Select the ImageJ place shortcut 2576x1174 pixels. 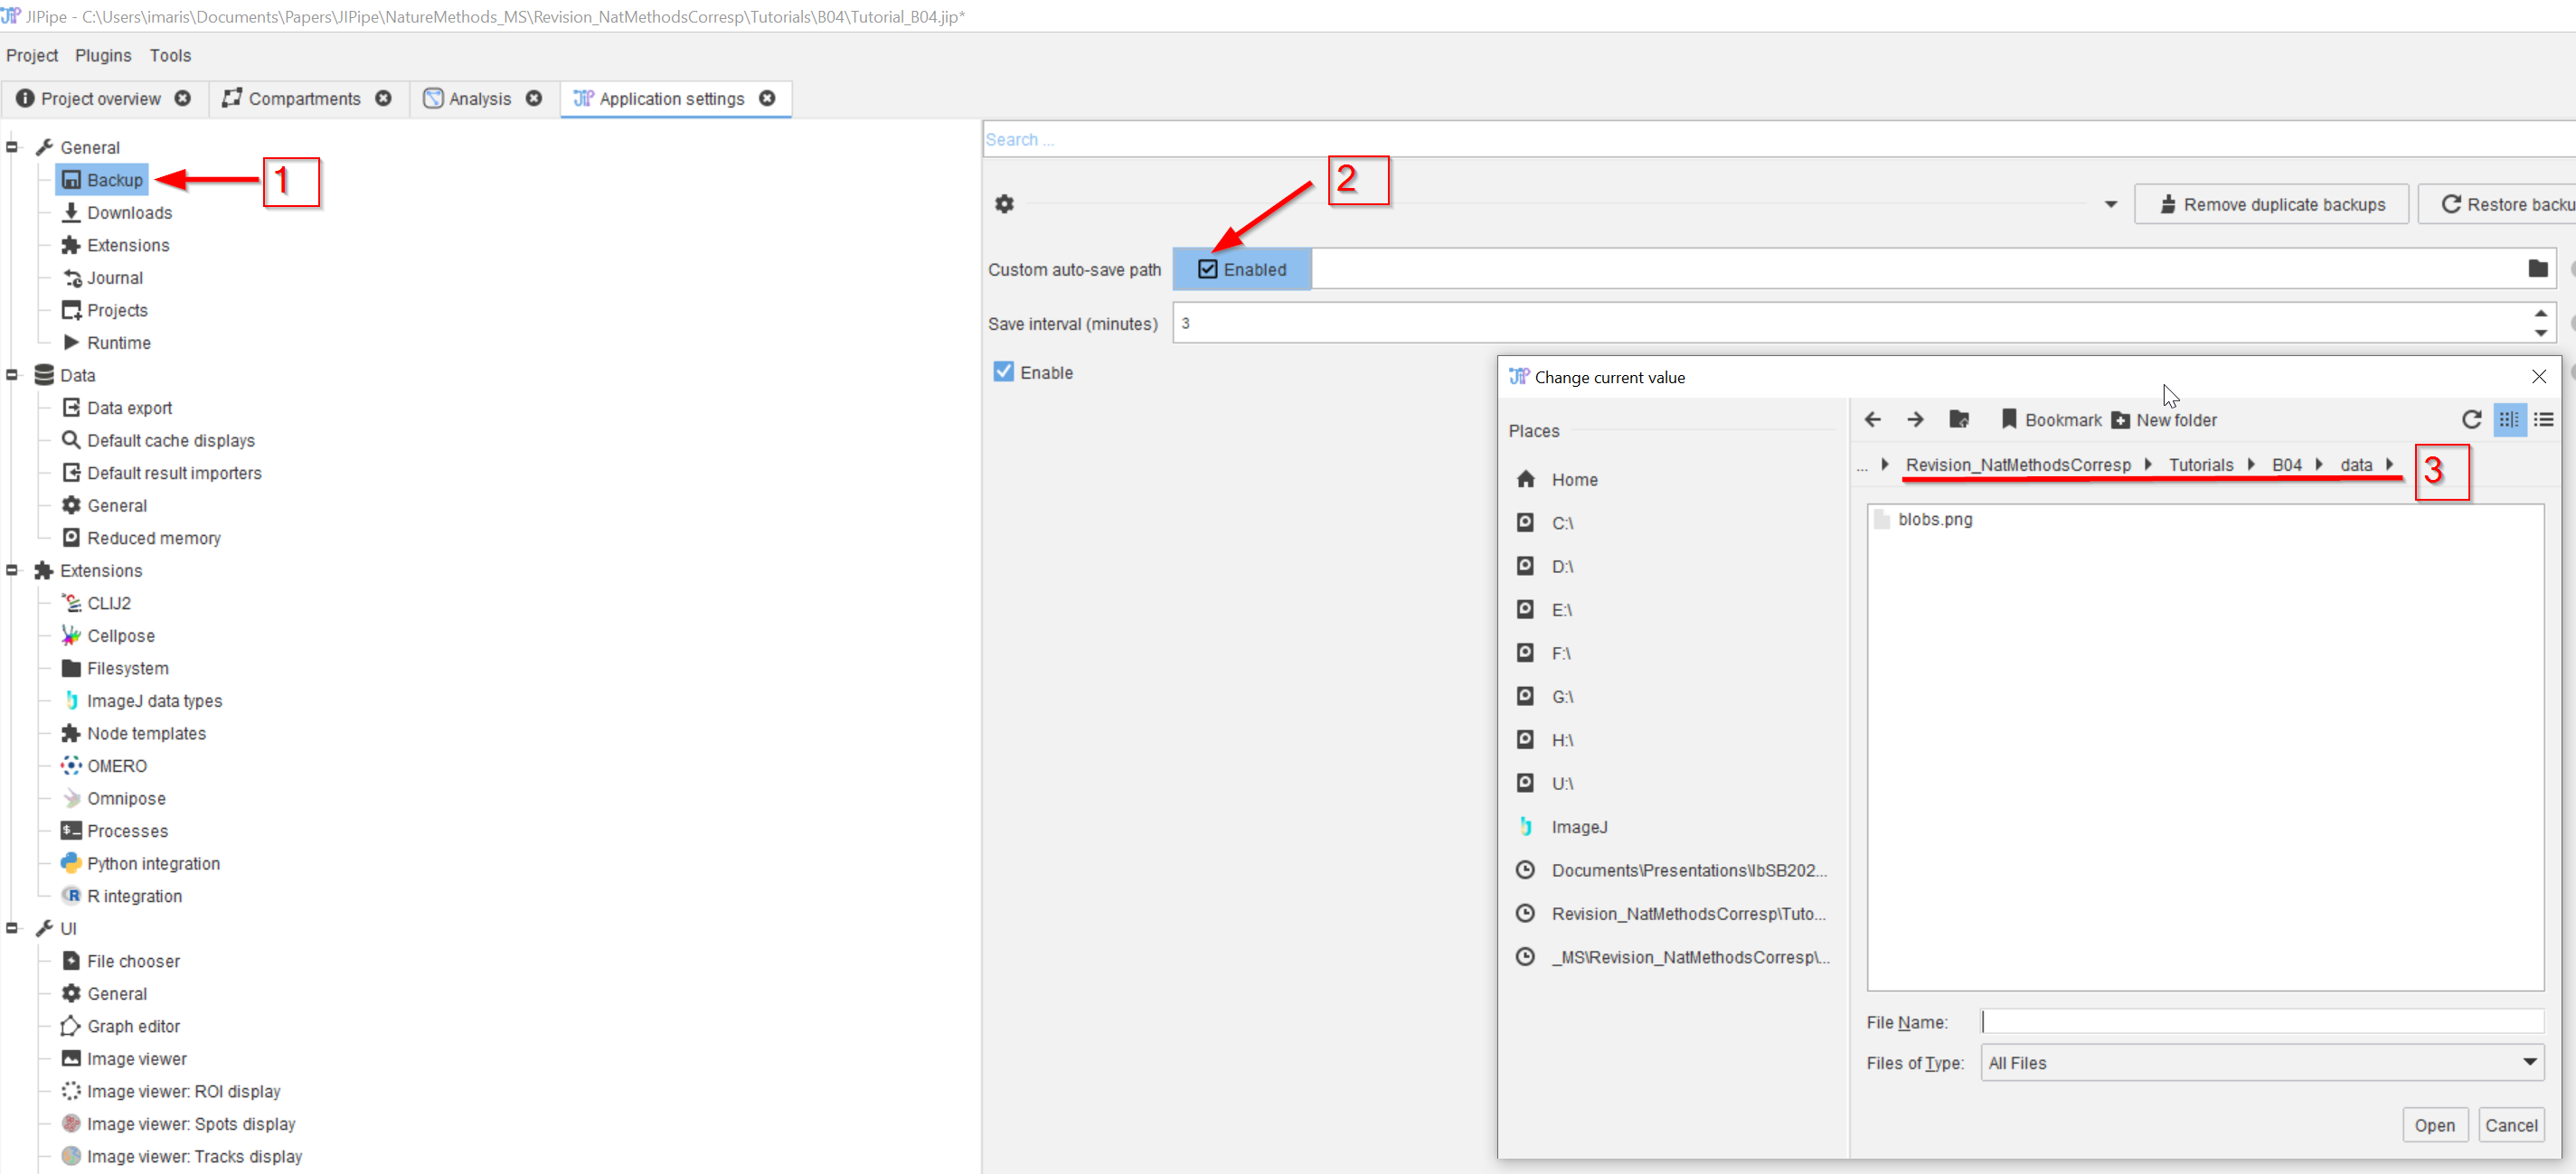[1579, 827]
